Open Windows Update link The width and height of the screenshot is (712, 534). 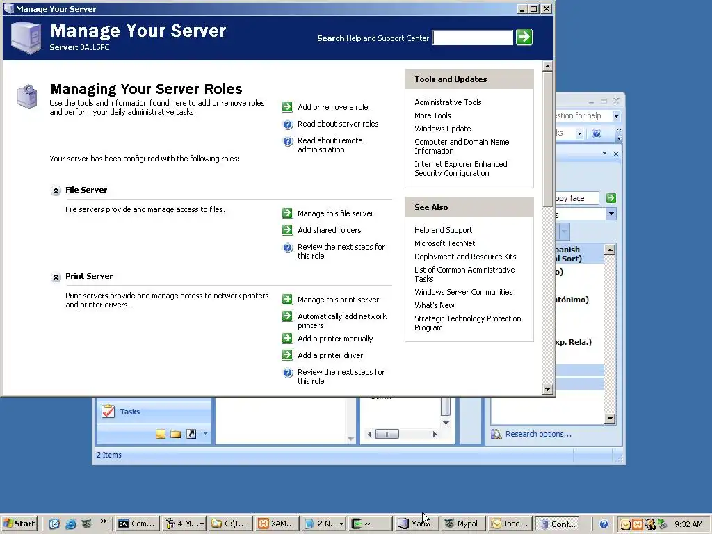[442, 129]
